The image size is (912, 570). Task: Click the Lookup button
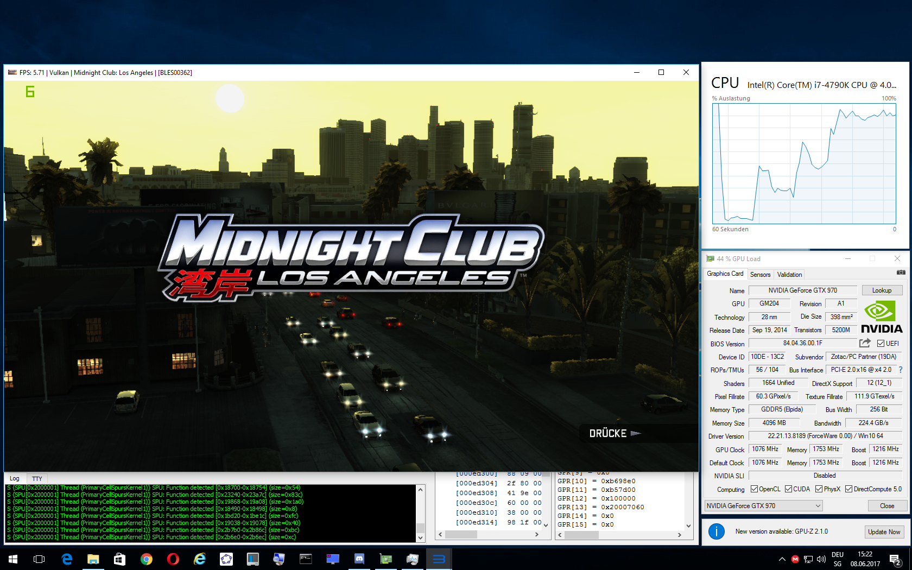pos(882,290)
